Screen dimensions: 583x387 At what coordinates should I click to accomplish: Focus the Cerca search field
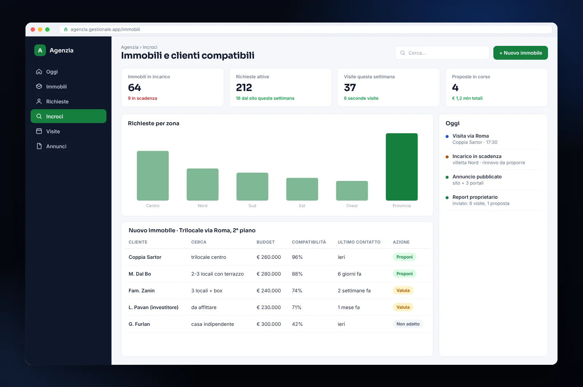point(442,53)
